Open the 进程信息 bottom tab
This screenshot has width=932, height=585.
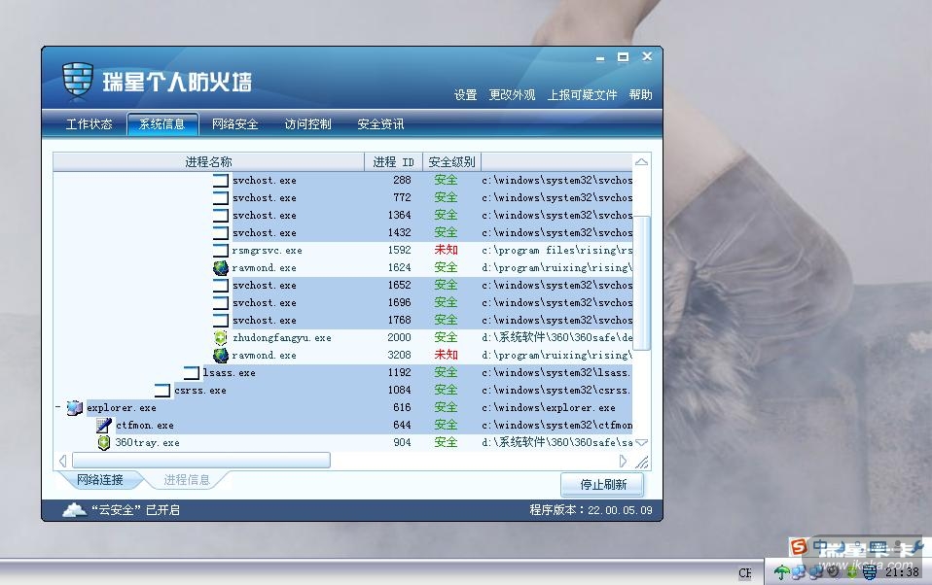(x=187, y=480)
